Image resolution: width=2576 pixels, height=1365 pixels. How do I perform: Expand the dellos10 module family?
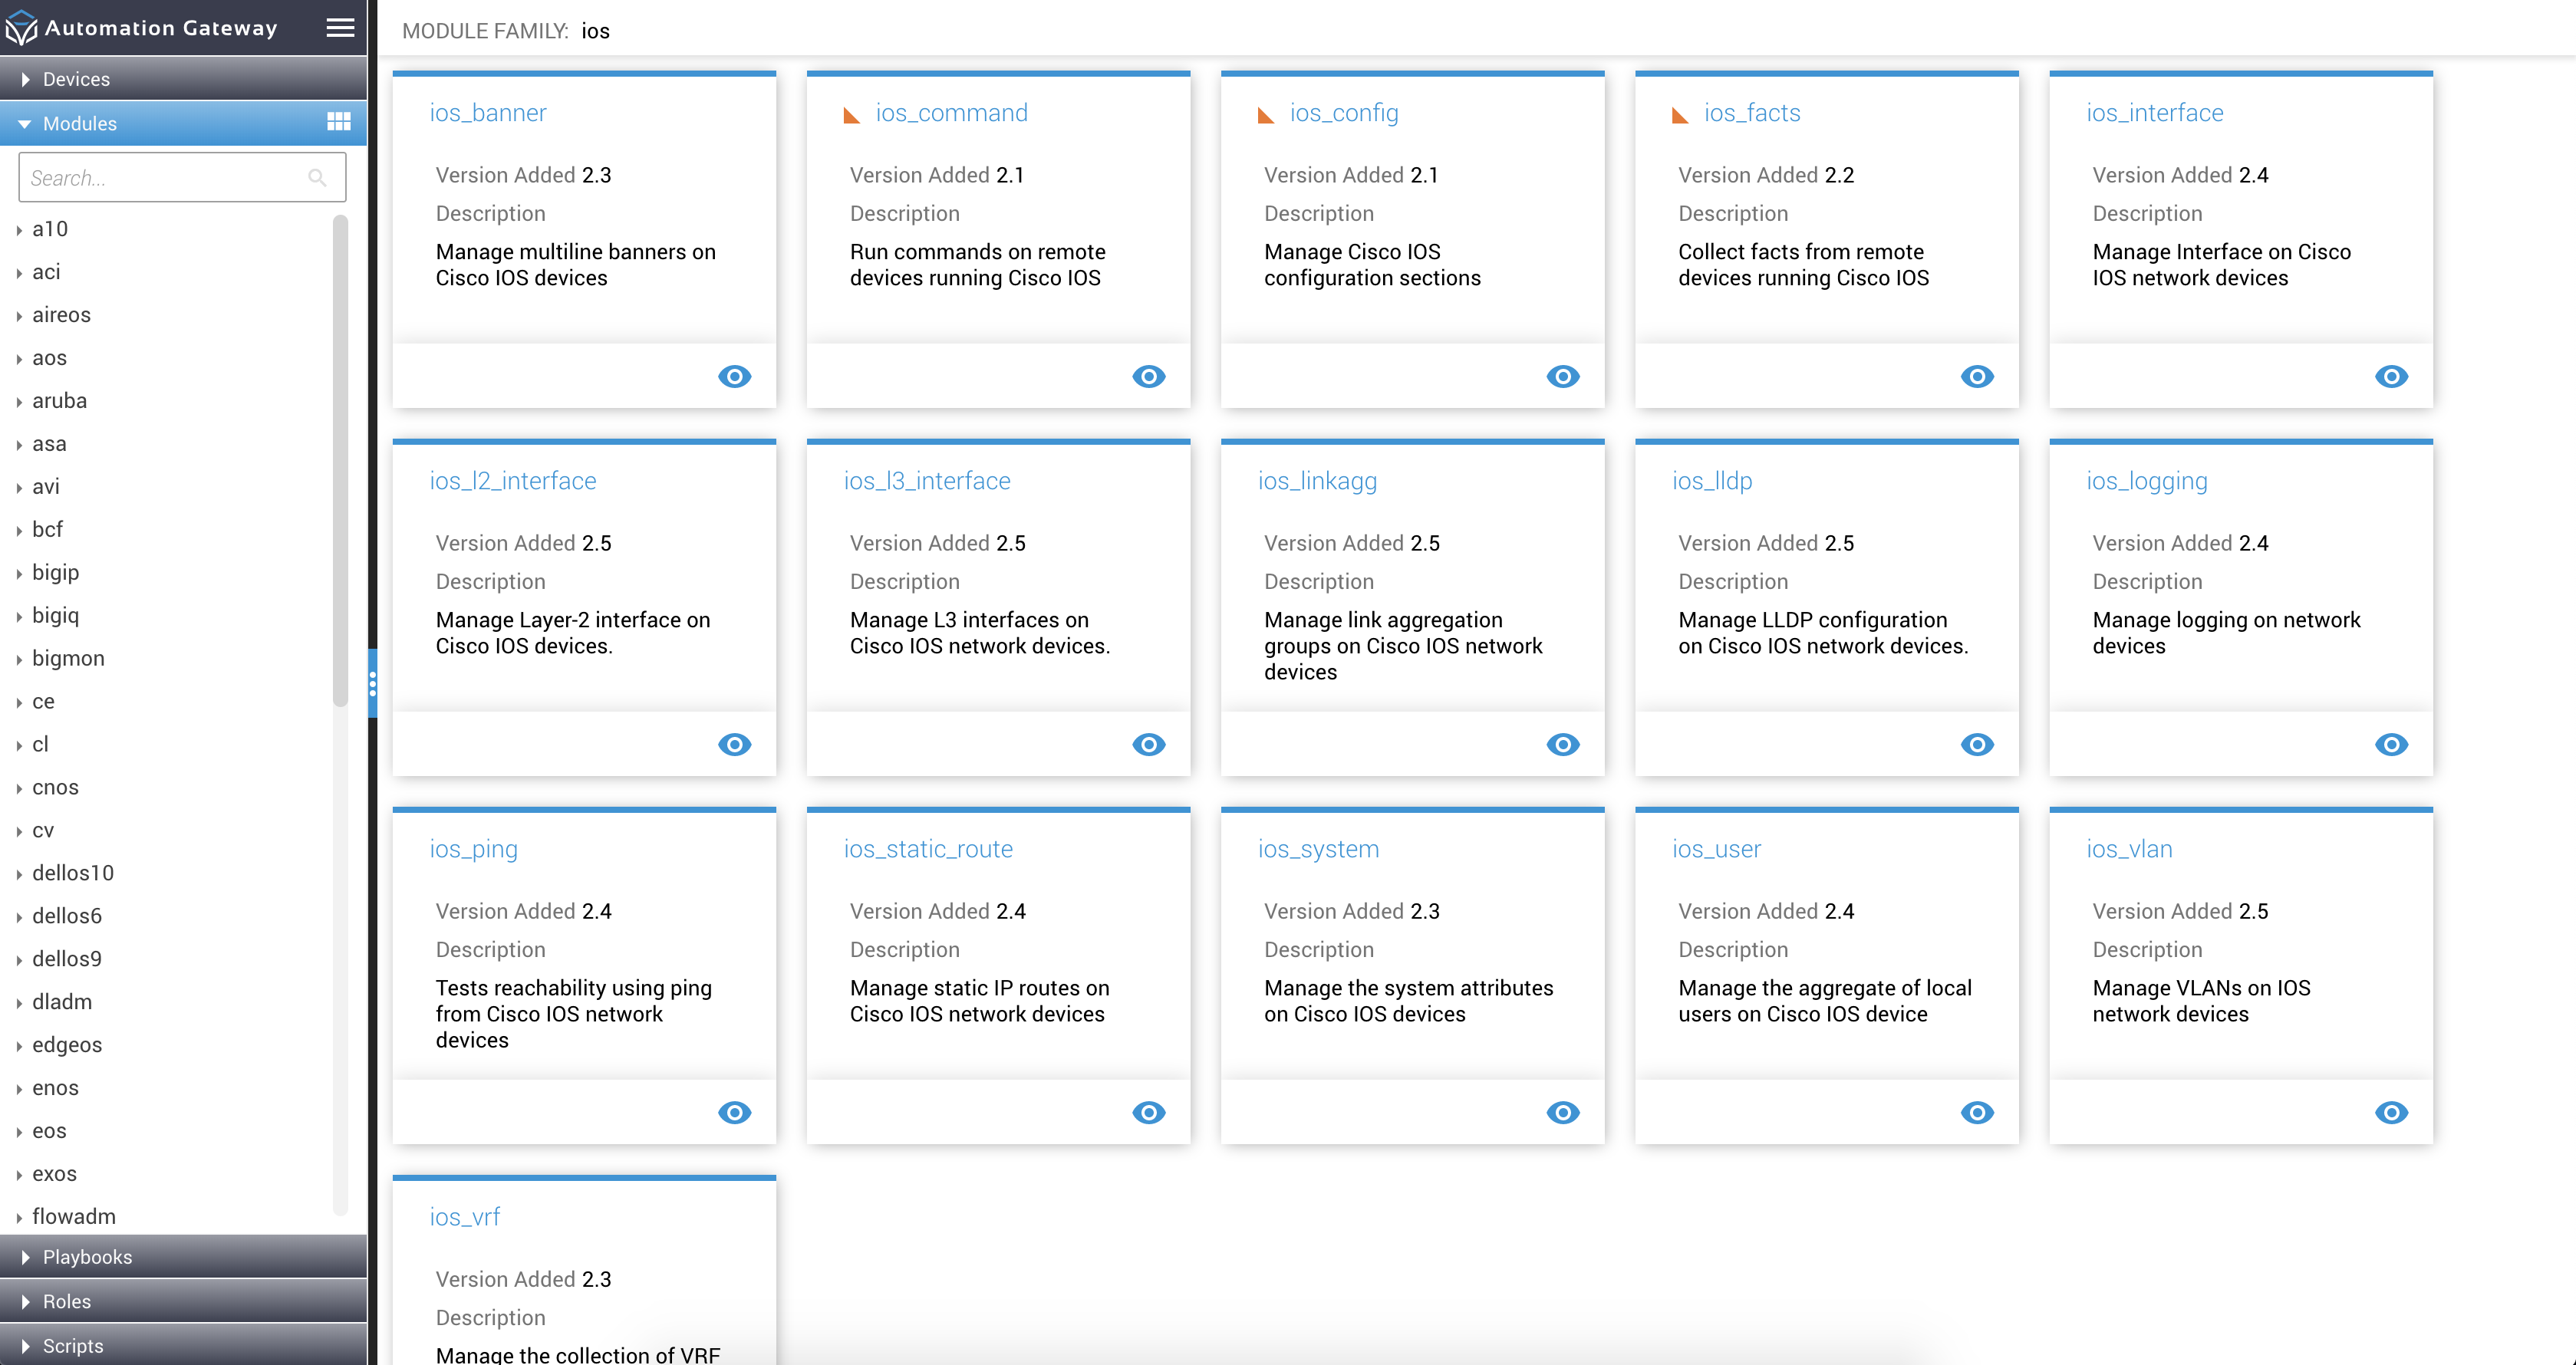click(x=20, y=874)
